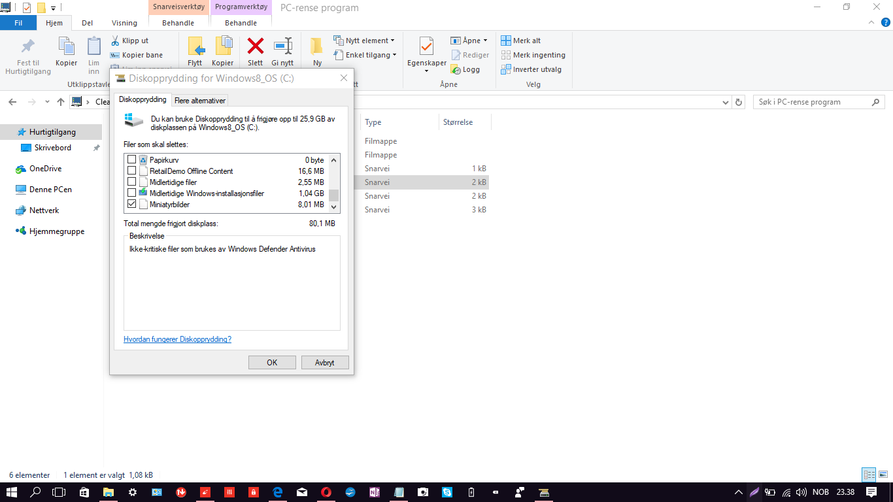Check the Midlertidige filer checkbox
Screen dimensions: 893x502
pyautogui.click(x=131, y=182)
